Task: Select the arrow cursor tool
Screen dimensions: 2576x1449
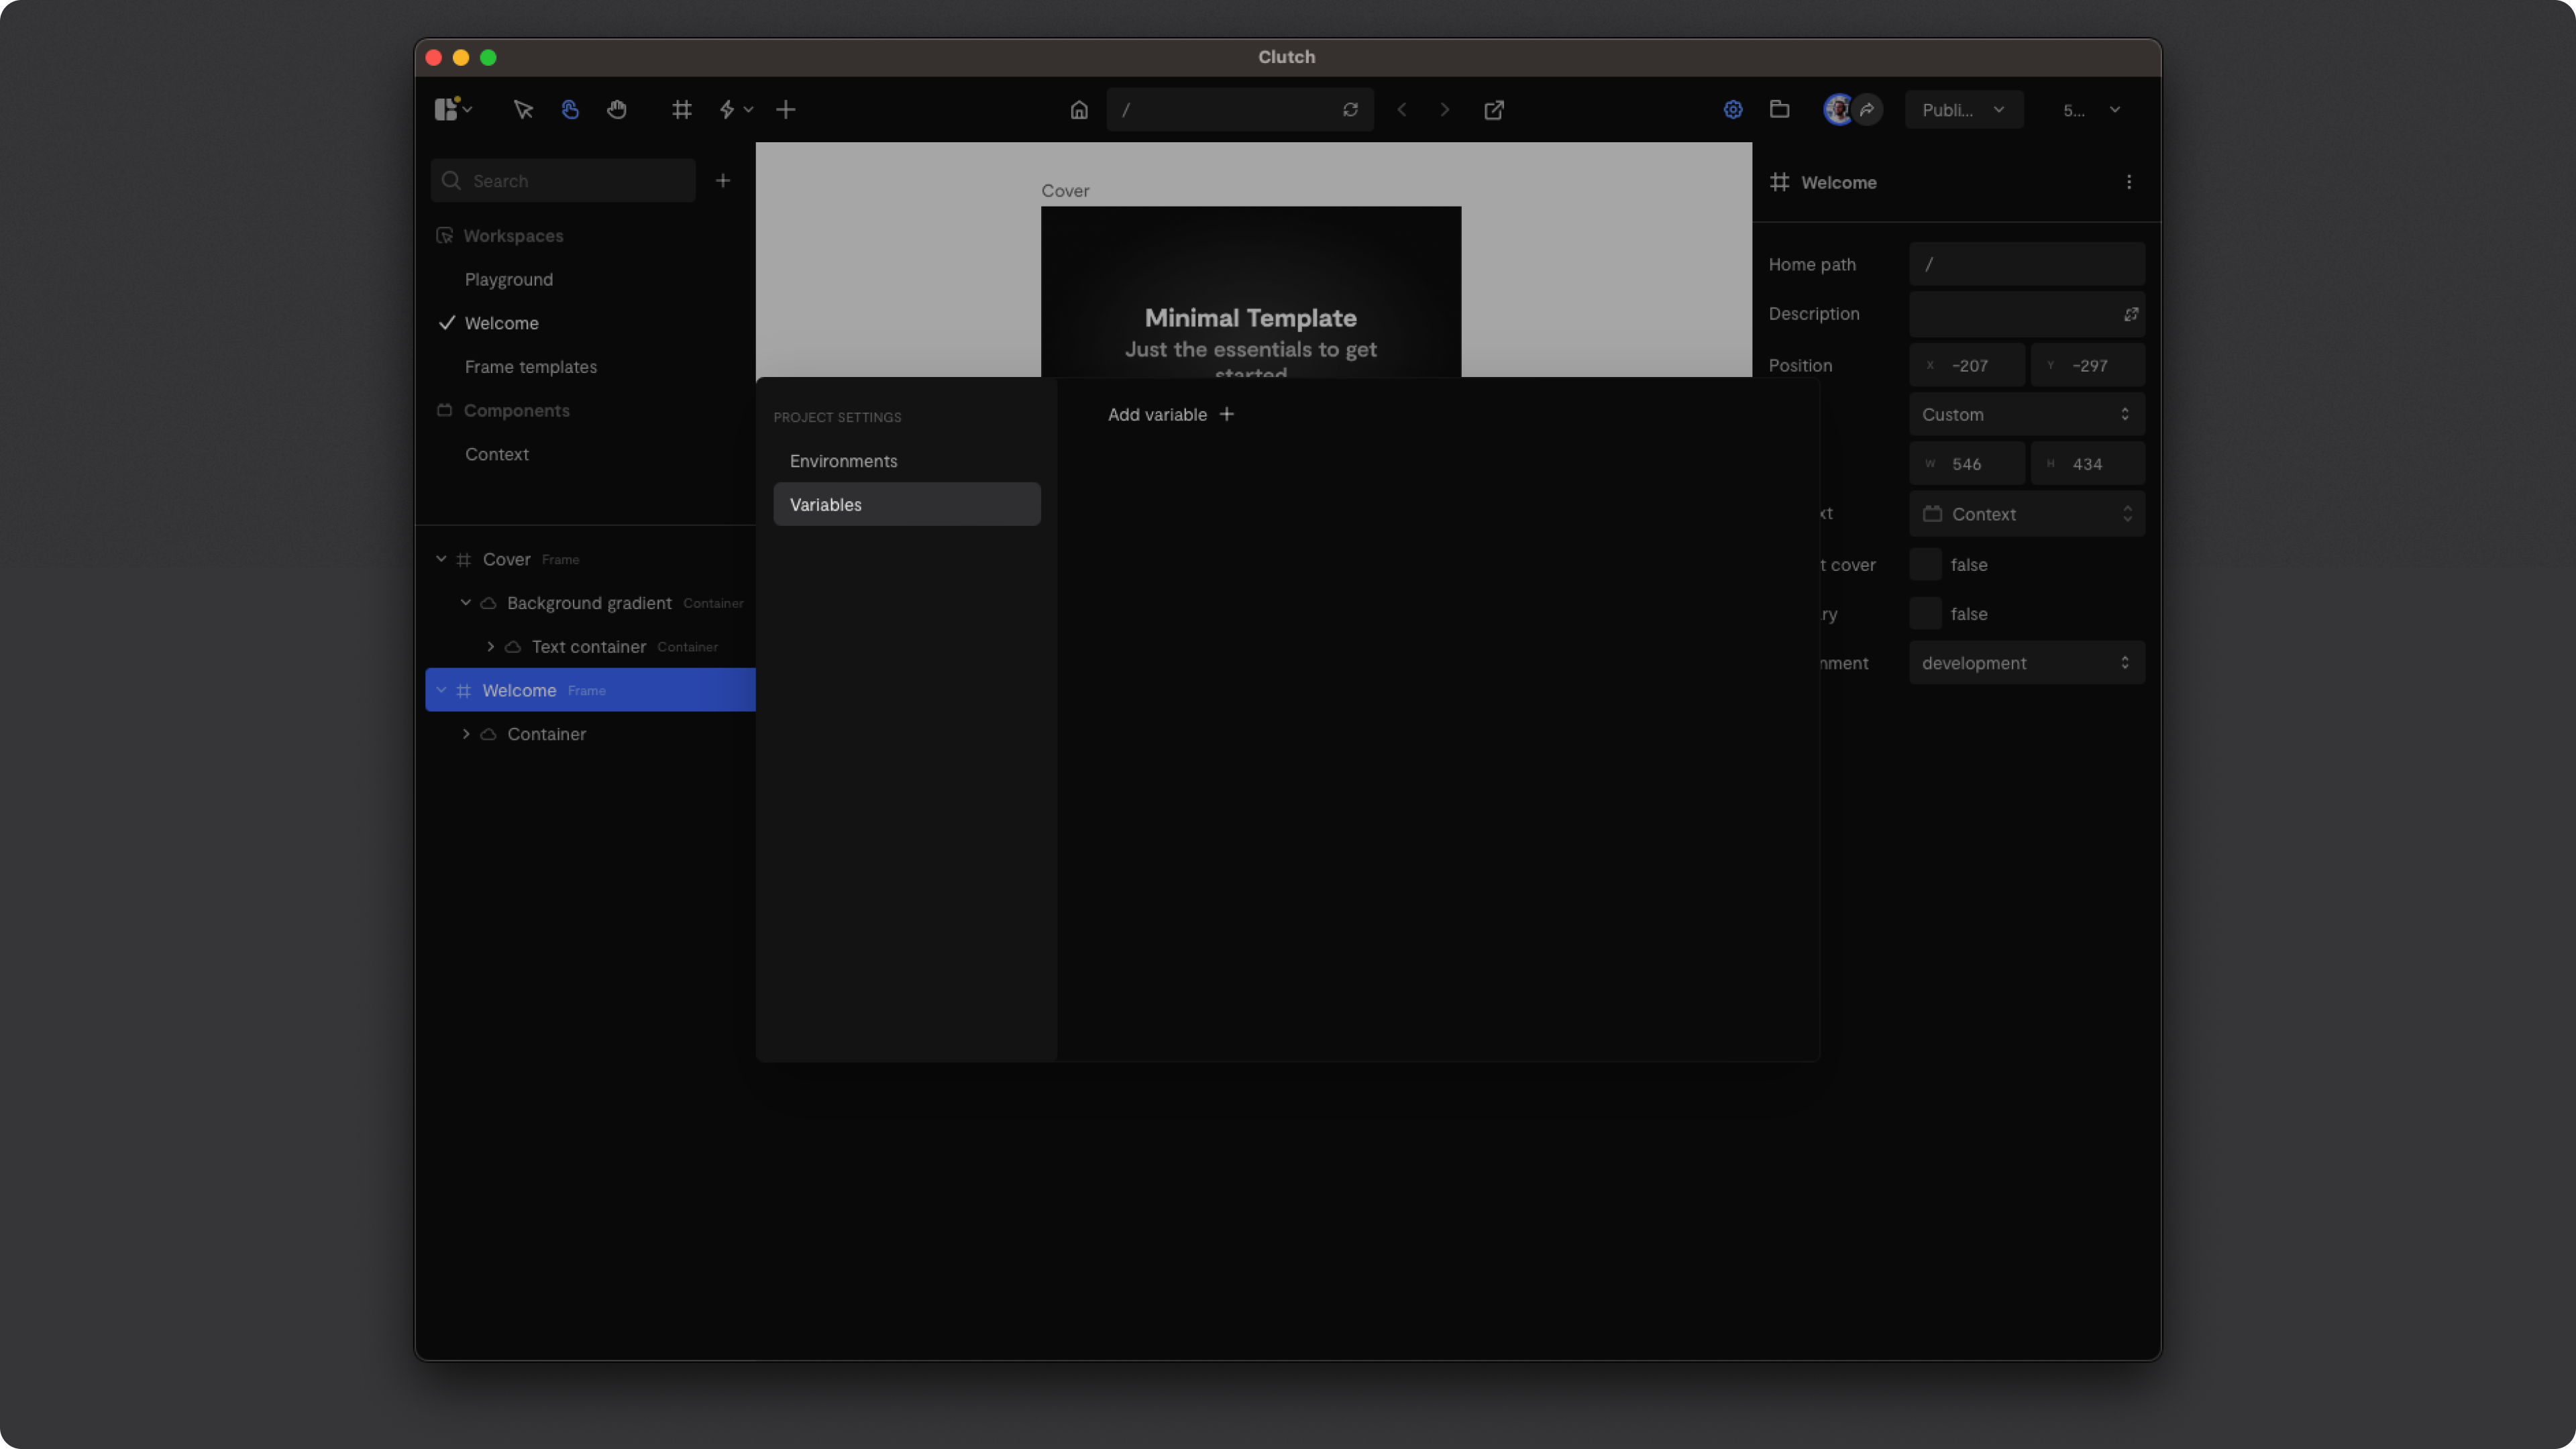Action: tap(523, 110)
